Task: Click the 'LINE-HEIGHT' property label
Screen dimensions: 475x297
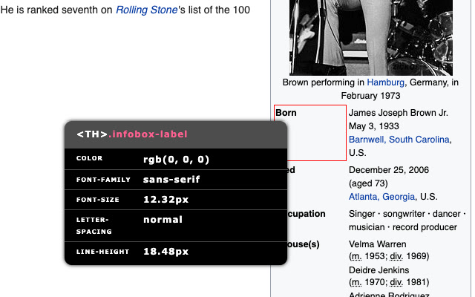Action: (x=102, y=252)
